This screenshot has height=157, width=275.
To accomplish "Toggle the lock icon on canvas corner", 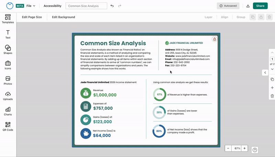I will (x=214, y=39).
